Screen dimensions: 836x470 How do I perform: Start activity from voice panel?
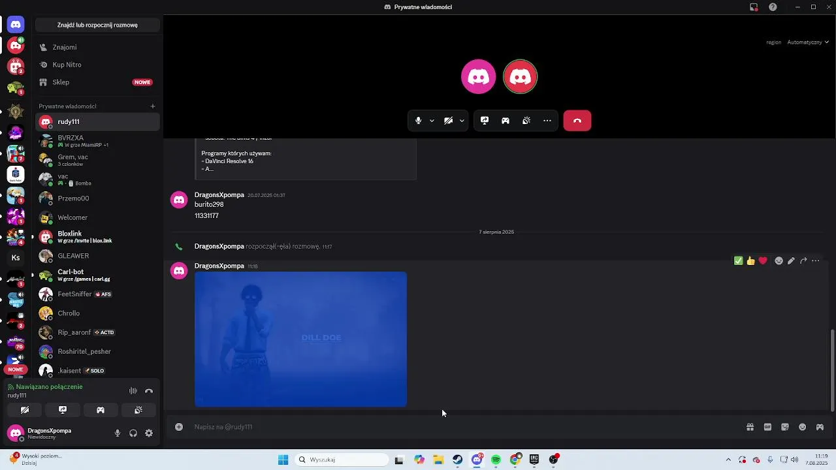(101, 410)
